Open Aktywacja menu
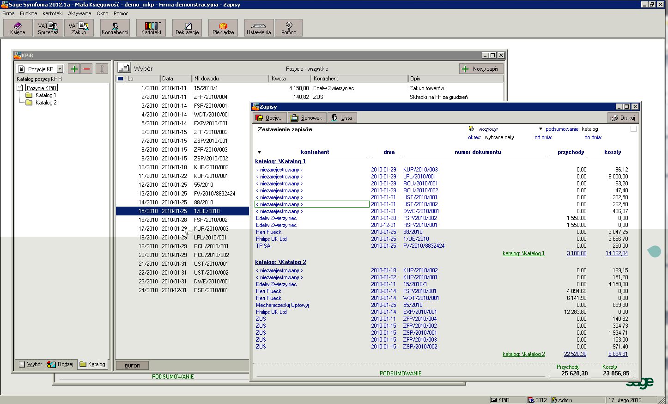Image resolution: width=668 pixels, height=404 pixels. (x=79, y=13)
